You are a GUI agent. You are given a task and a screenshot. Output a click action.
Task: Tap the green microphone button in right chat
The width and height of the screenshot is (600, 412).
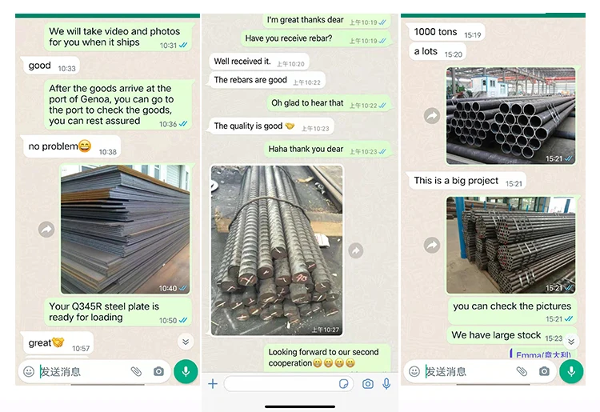571,371
